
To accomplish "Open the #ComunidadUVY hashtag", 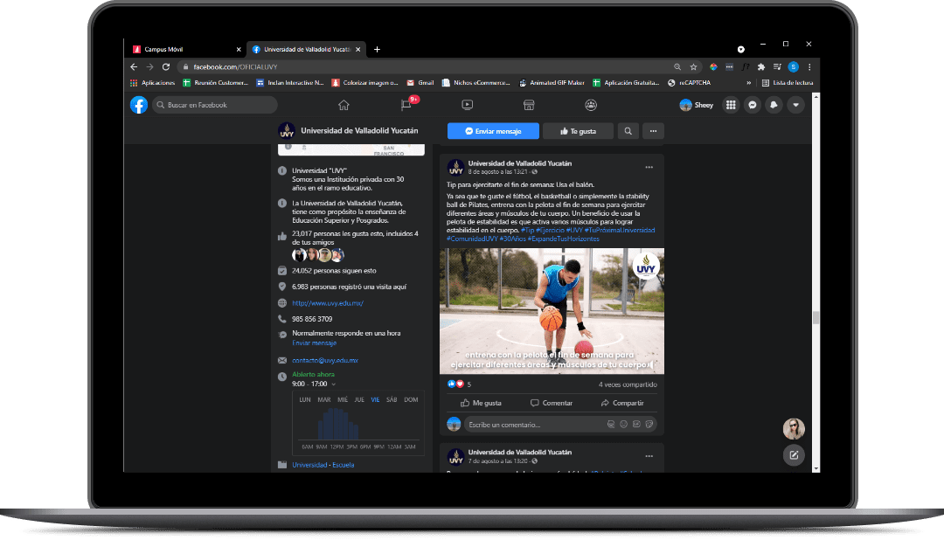I will pos(472,239).
